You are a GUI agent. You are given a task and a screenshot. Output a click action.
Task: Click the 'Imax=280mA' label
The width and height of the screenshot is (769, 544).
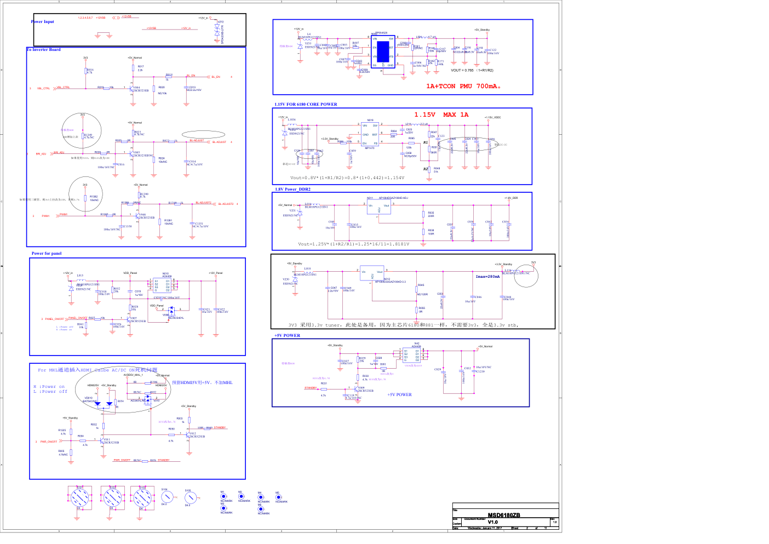[487, 277]
